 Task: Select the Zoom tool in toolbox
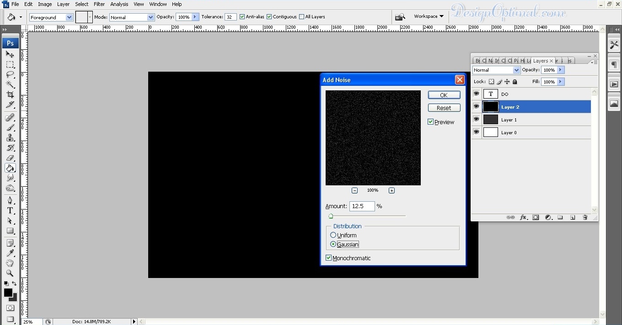point(10,273)
